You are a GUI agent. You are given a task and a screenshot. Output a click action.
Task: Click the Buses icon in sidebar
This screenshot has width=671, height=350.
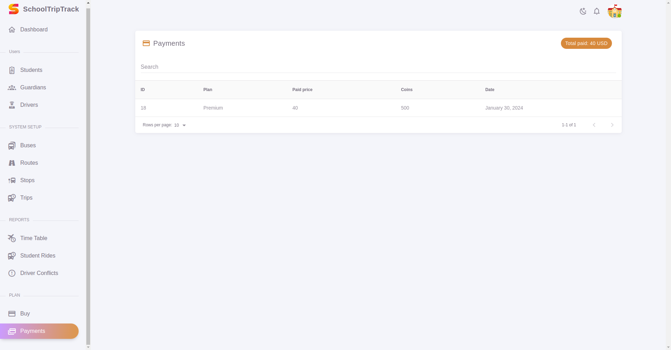[x=12, y=146]
